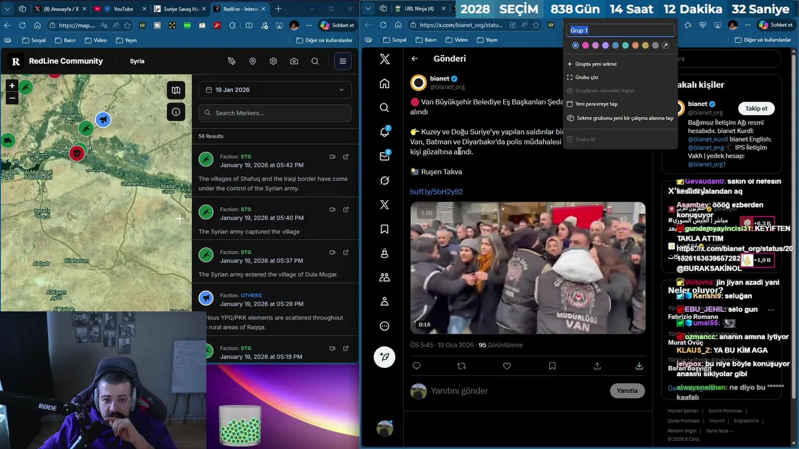The width and height of the screenshot is (799, 449).
Task: Open the map info icon
Action: pos(176,112)
